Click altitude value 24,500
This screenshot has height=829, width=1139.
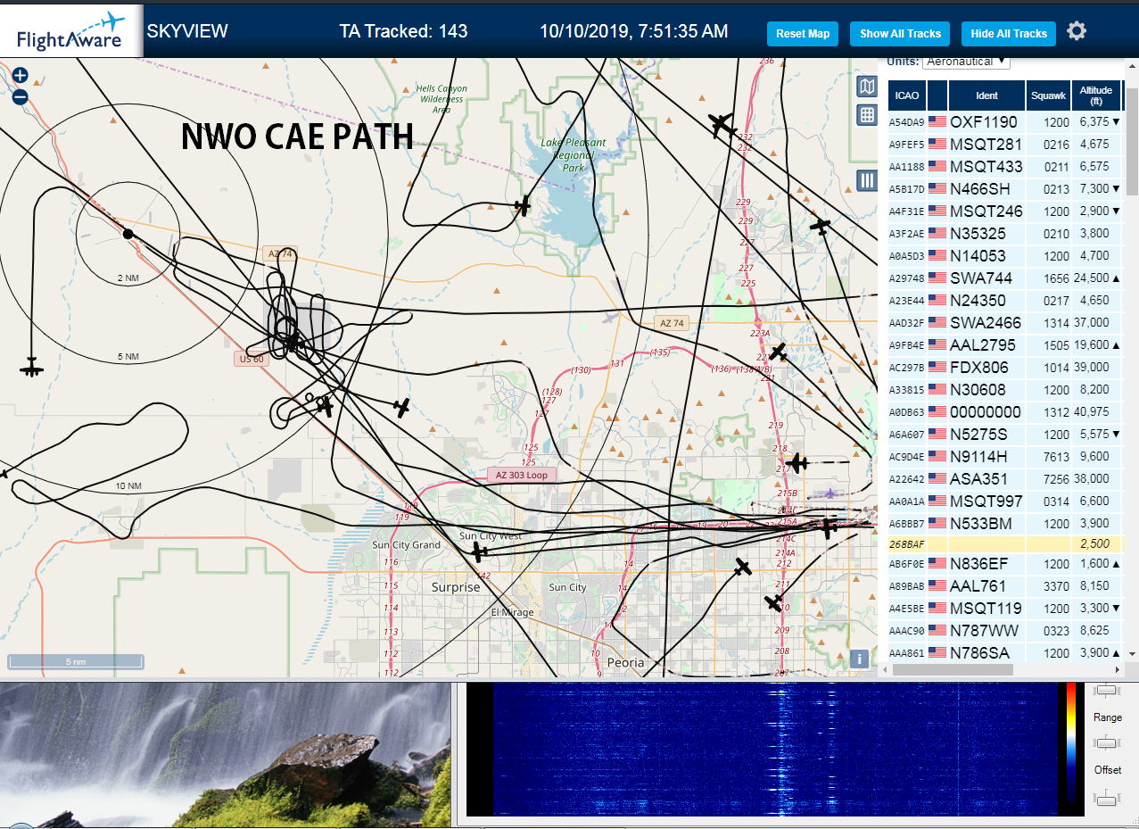coord(1094,278)
